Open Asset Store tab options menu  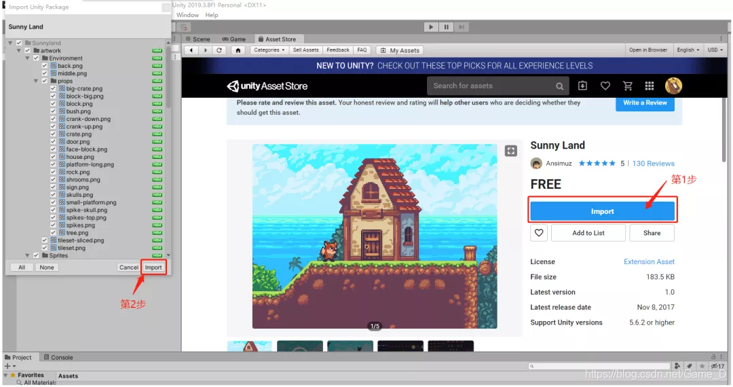721,39
